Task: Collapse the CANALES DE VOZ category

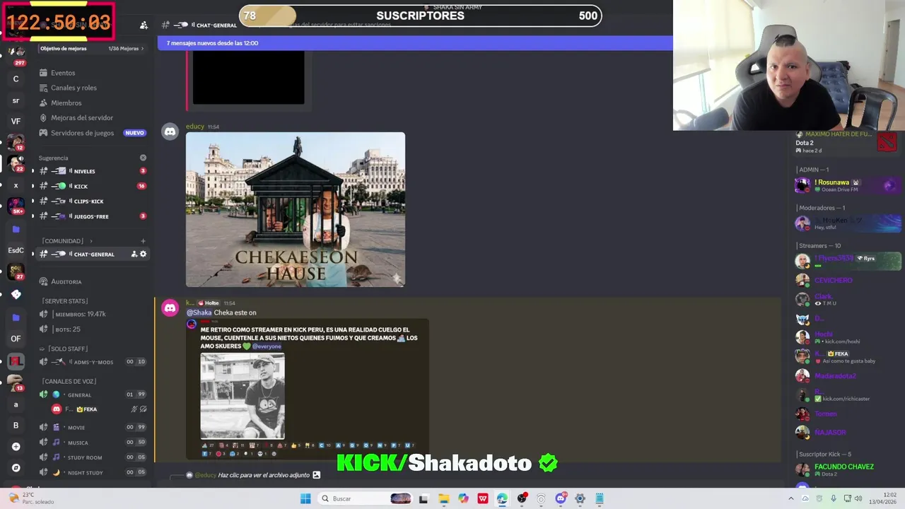Action: pyautogui.click(x=69, y=382)
